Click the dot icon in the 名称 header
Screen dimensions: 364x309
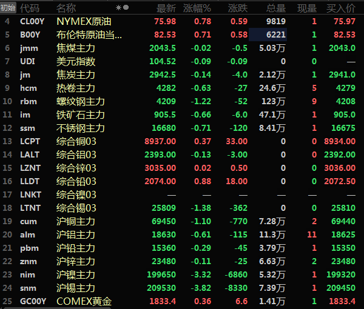(x=126, y=8)
